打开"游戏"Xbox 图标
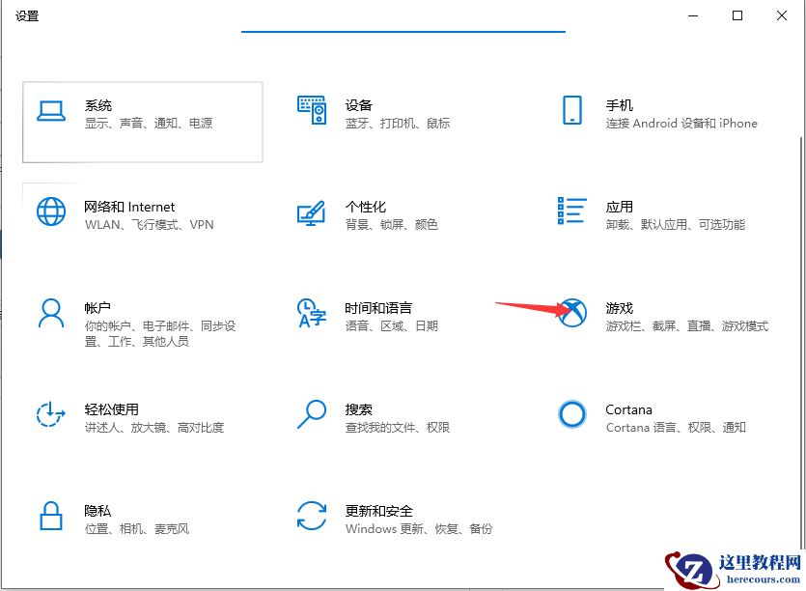Image resolution: width=806 pixels, height=591 pixels. [x=572, y=314]
